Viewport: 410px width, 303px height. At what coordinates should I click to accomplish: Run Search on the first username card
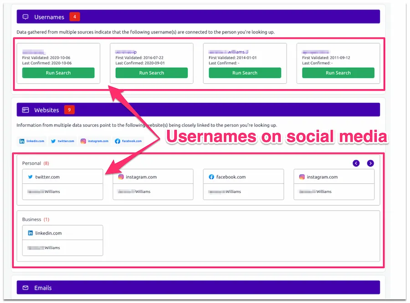(58, 73)
